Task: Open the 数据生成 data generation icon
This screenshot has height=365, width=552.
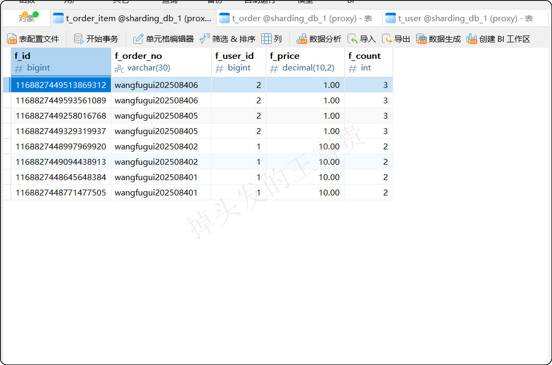Action: click(x=421, y=39)
